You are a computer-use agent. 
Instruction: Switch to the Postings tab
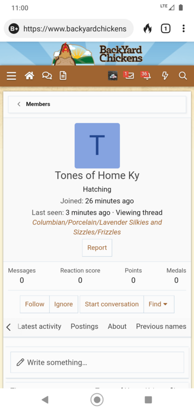coord(84,326)
